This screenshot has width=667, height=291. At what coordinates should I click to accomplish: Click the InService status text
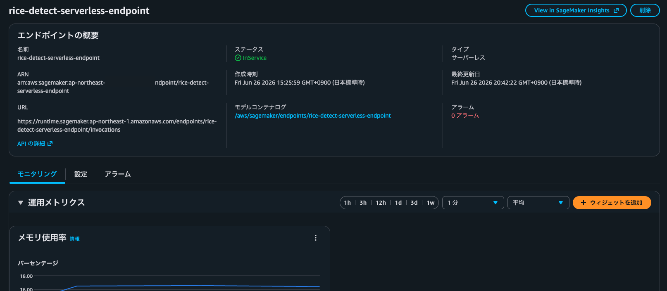click(255, 58)
